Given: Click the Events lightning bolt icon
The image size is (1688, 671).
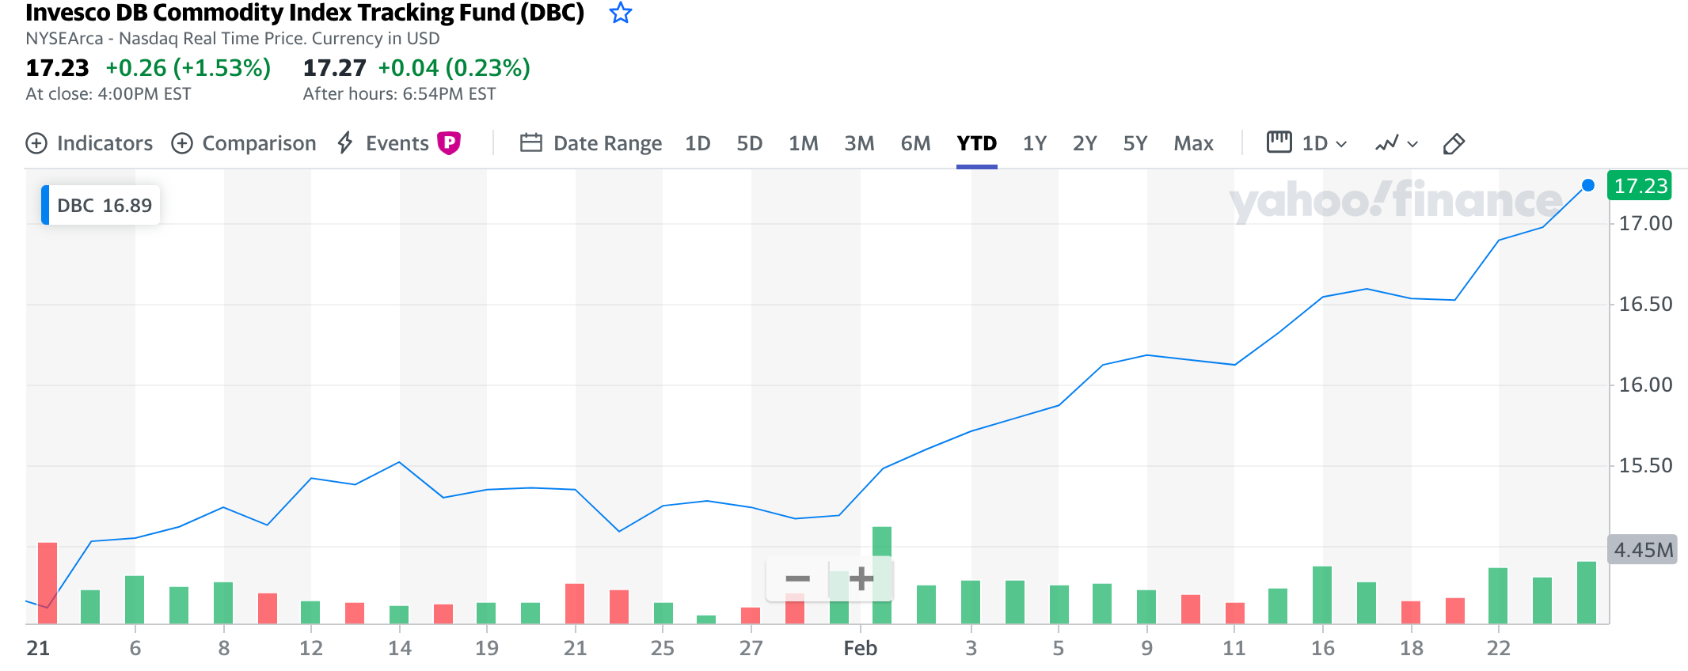Looking at the screenshot, I should (345, 143).
